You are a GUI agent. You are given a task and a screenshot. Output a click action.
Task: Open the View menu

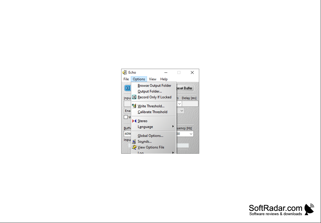click(153, 79)
